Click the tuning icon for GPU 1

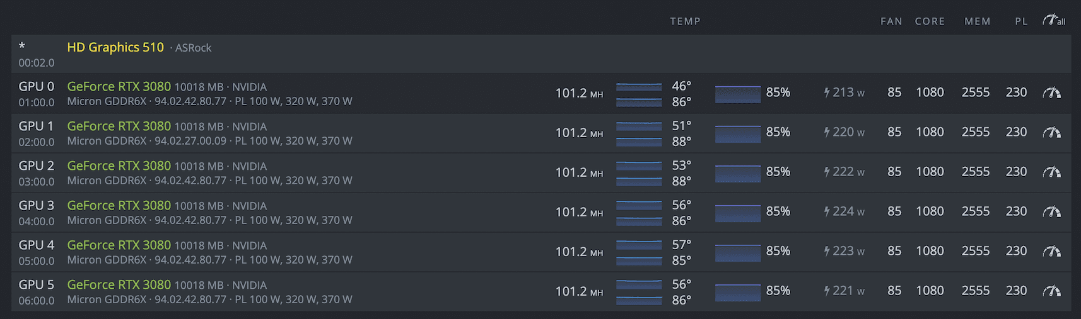1051,133
